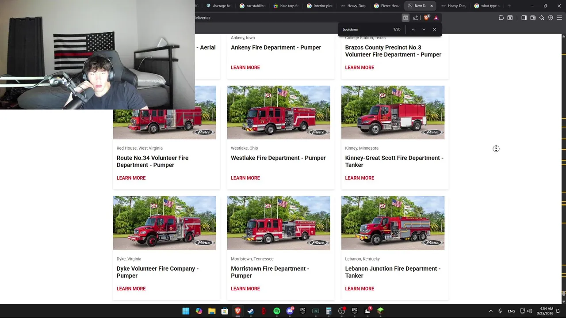Click 'Lebanon Junction Fire Department - Tanker' heading
566x318 pixels.
pos(393,272)
